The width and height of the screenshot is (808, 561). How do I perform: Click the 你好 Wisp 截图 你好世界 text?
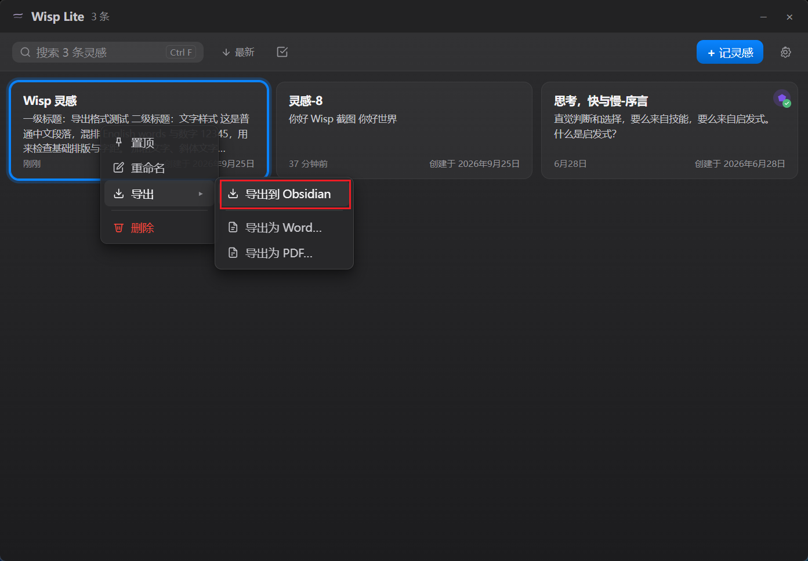coord(343,119)
